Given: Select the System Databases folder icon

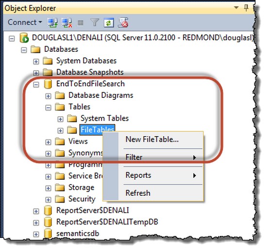Looking at the screenshot, I should (48, 61).
